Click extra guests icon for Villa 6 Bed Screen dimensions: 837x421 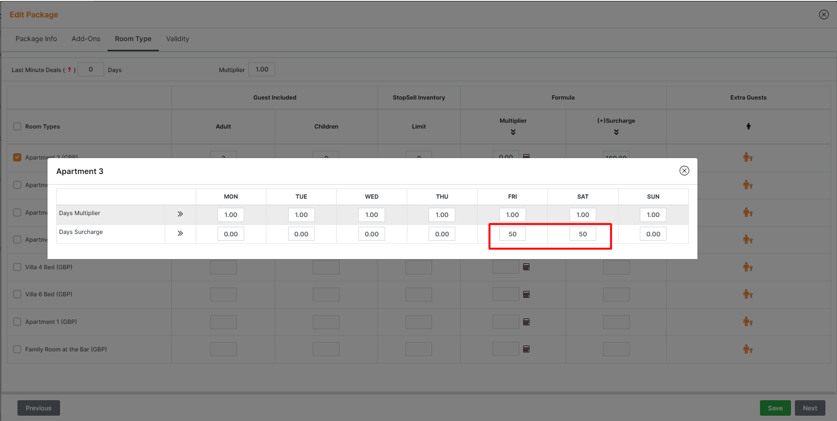[x=748, y=294]
